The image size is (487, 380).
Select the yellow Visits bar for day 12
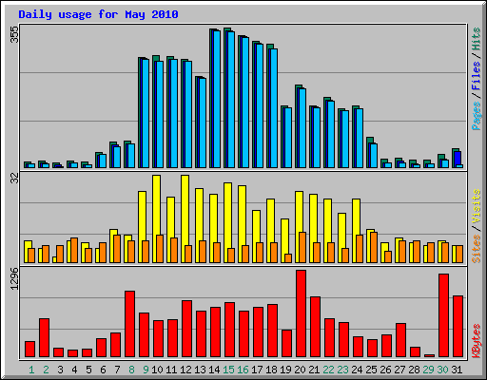tap(185, 210)
